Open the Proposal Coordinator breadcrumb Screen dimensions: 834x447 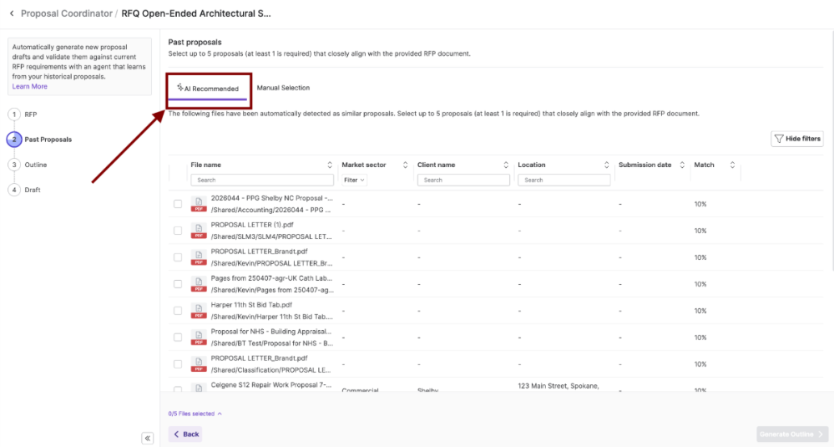pos(67,13)
